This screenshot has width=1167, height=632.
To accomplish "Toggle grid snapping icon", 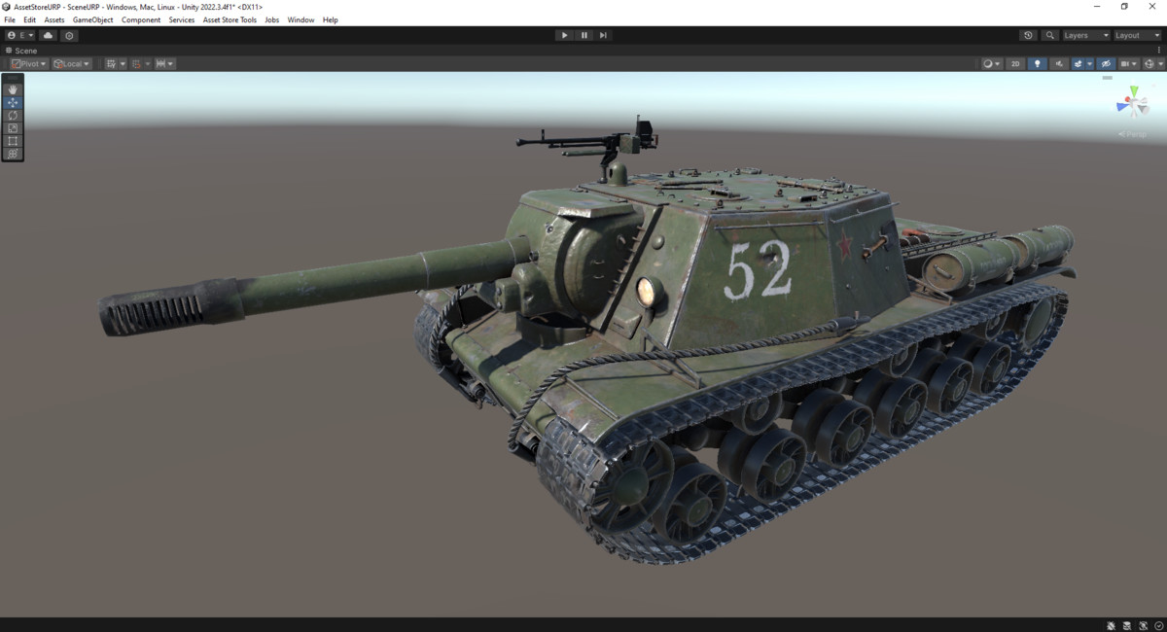I will (x=136, y=64).
